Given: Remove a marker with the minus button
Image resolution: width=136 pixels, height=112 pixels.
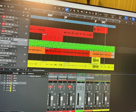Looking at the screenshot, I should (14, 11).
